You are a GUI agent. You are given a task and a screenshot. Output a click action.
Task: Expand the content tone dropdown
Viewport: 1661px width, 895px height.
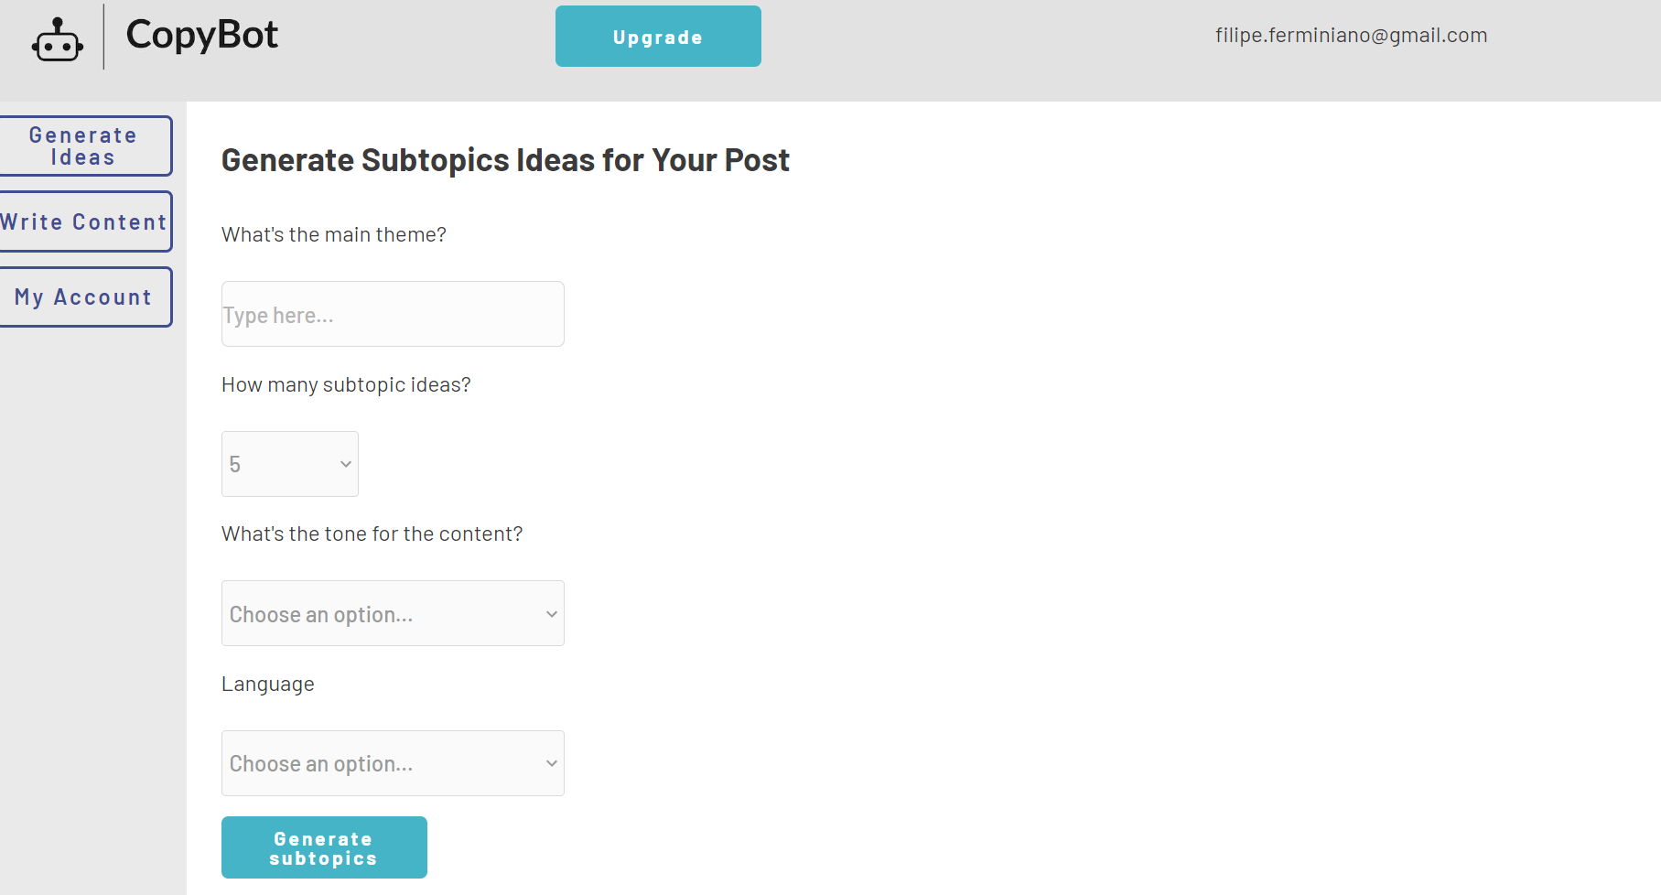click(x=393, y=613)
